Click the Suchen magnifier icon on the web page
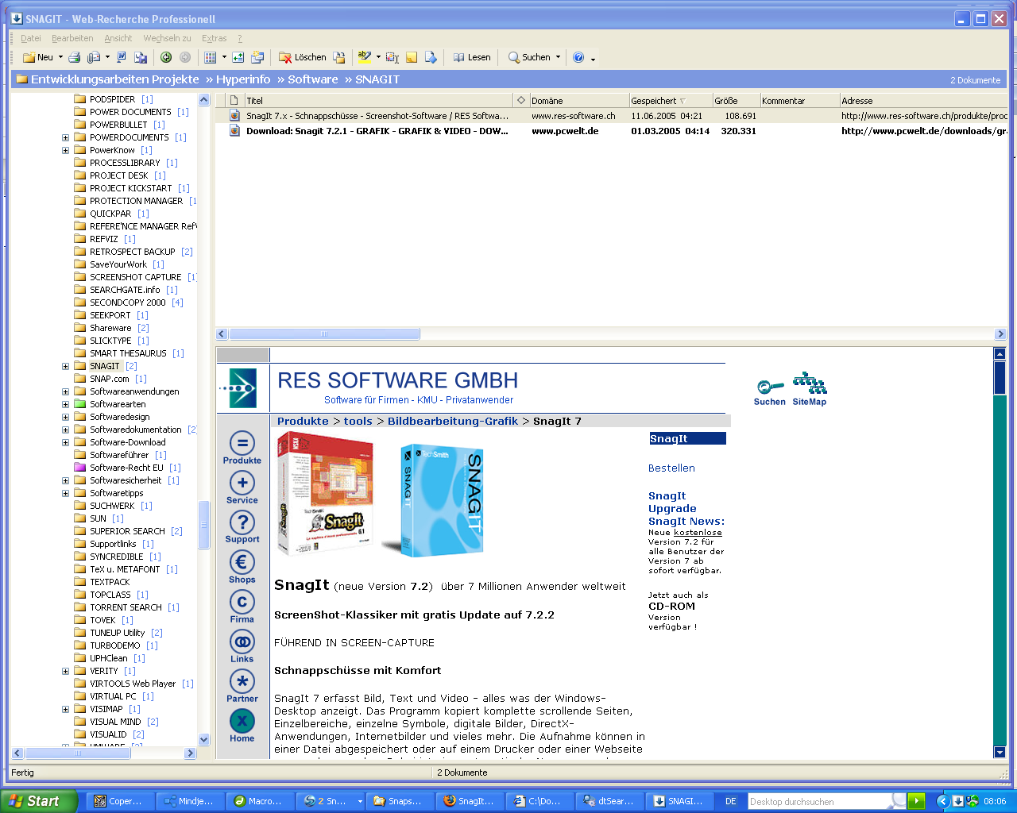 coord(769,387)
